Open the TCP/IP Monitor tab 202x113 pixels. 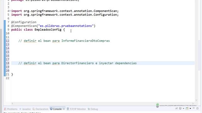click(x=76, y=109)
